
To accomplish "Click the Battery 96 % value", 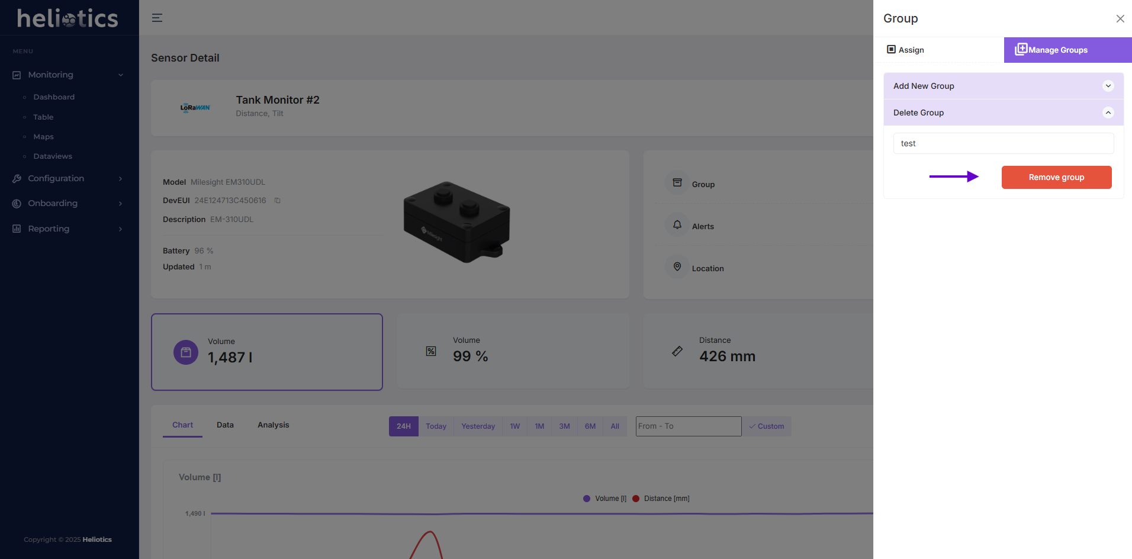I will [x=204, y=251].
